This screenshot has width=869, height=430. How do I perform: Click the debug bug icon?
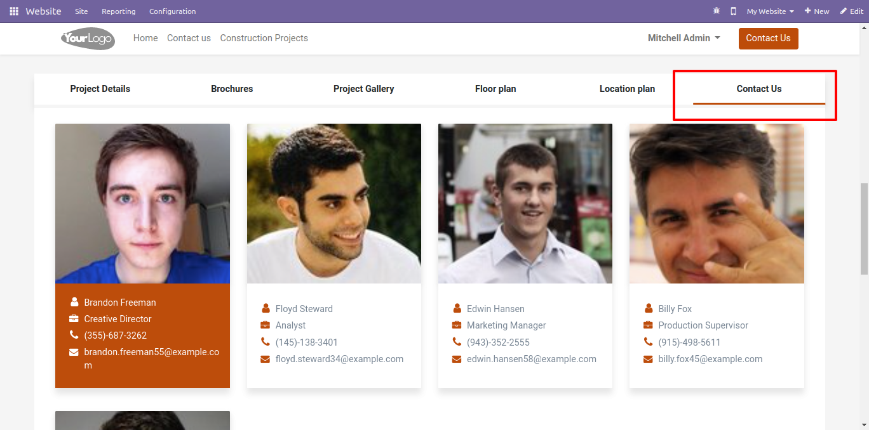pos(717,11)
